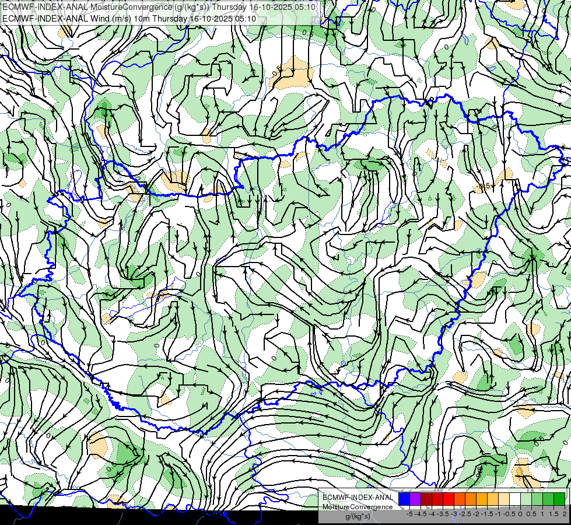This screenshot has width=571, height=525.
Task: Select the legend swatch between -4 and -3.5
Action: tap(437, 499)
